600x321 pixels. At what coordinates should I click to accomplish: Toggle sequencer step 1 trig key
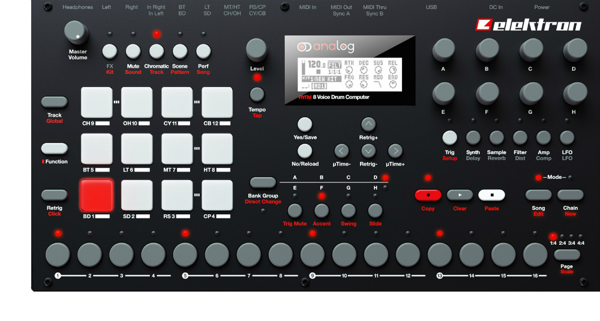pyautogui.click(x=58, y=254)
